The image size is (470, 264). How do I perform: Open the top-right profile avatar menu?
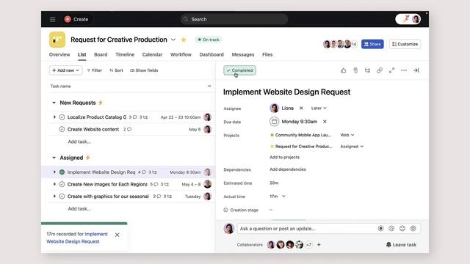pyautogui.click(x=416, y=19)
